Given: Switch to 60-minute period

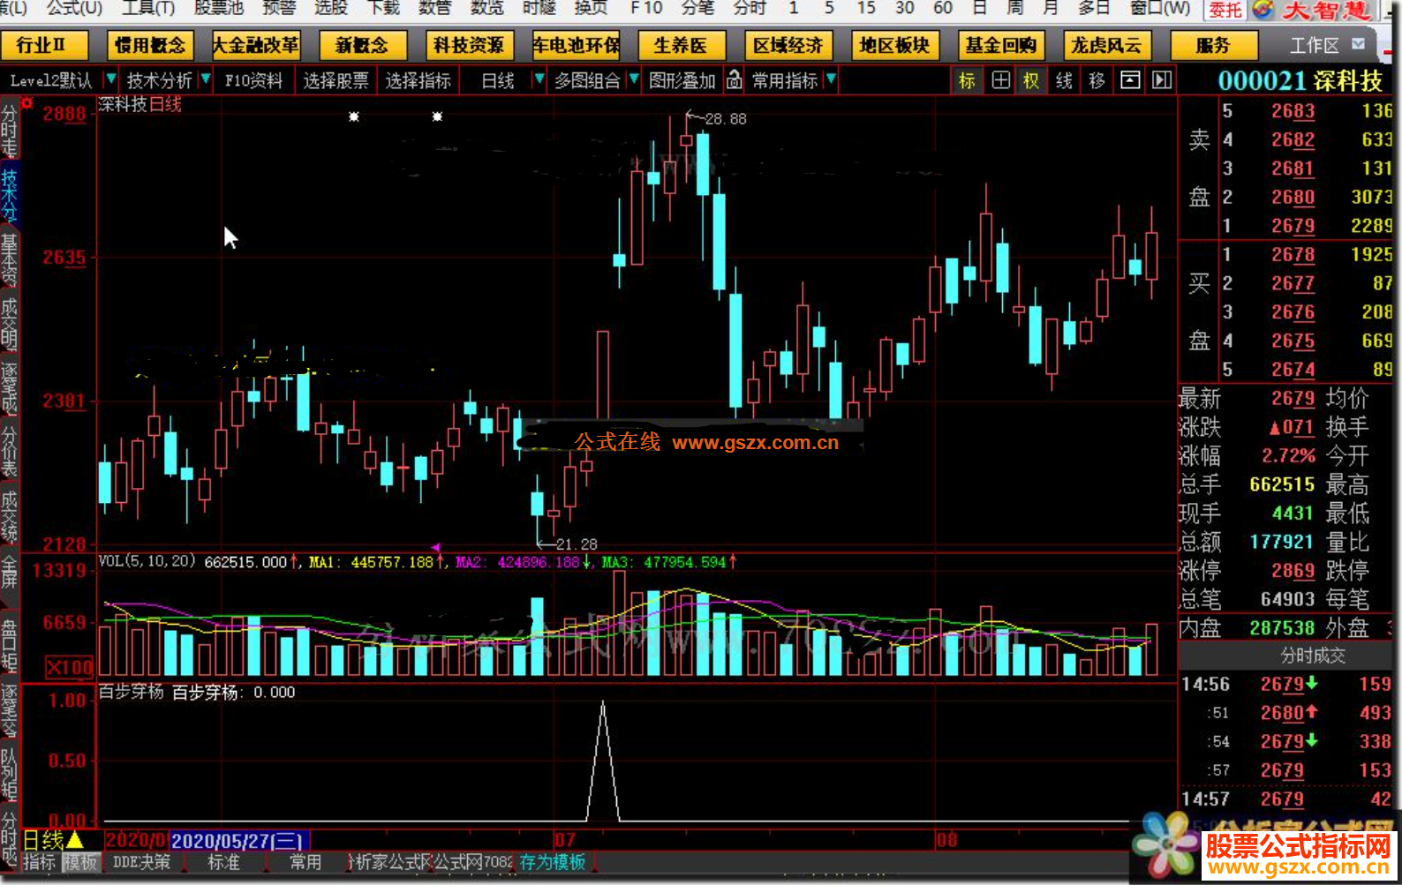Looking at the screenshot, I should (x=943, y=8).
